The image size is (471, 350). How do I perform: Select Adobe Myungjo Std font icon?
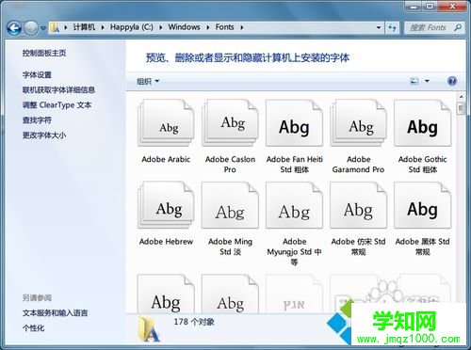[294, 205]
